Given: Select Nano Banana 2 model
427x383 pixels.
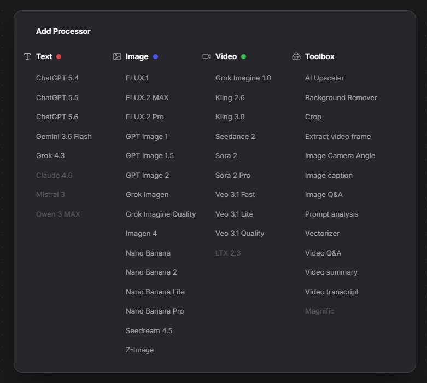Looking at the screenshot, I should (x=151, y=272).
